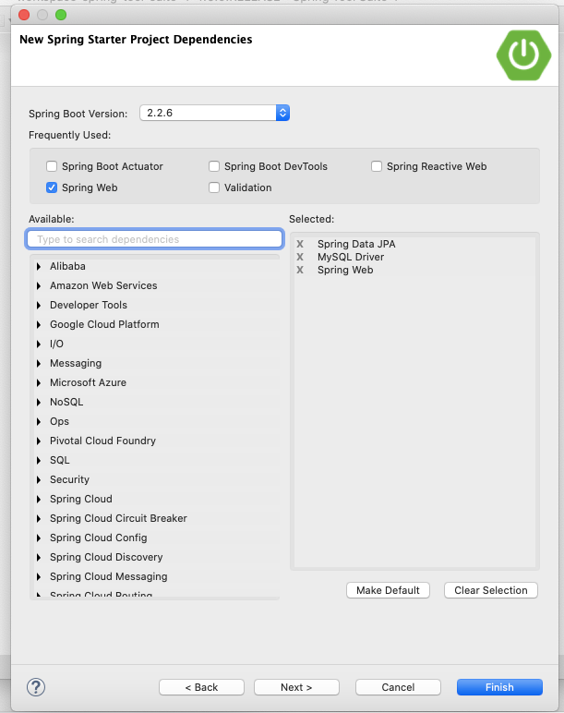Go back with the < Back button
This screenshot has height=713, width=564.
point(201,687)
